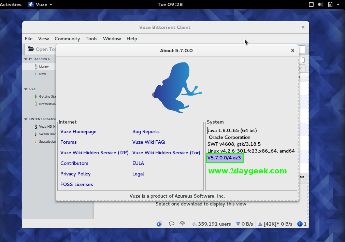Open the Legal link

[138, 174]
